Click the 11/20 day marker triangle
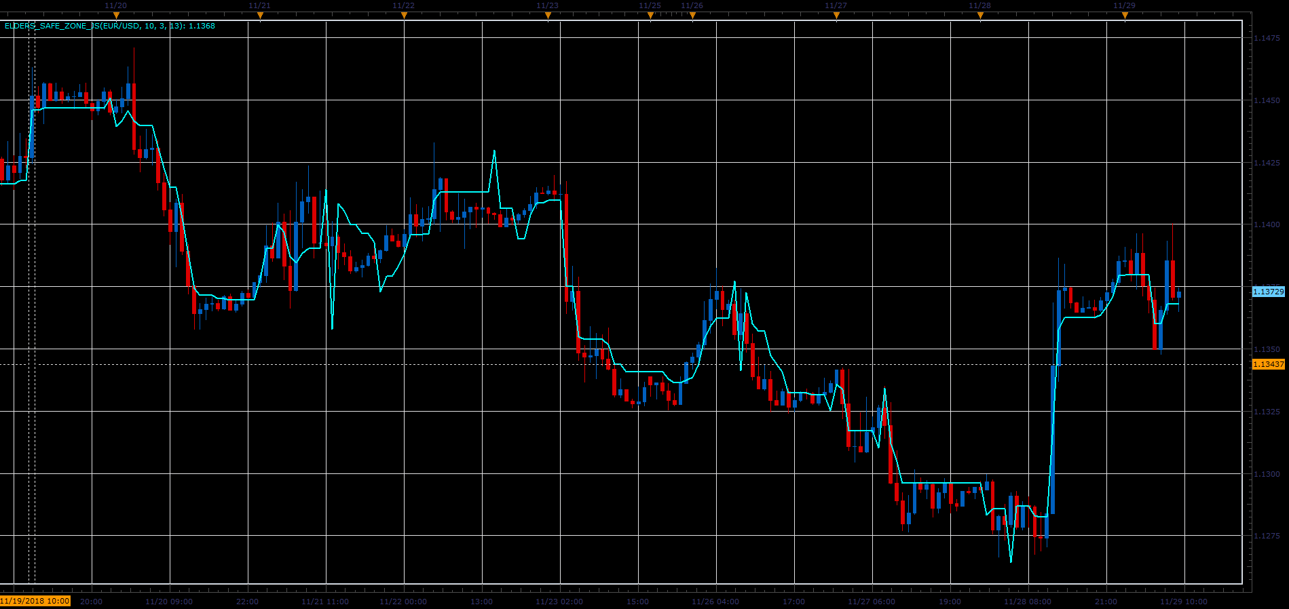This screenshot has width=1289, height=609. tap(116, 15)
